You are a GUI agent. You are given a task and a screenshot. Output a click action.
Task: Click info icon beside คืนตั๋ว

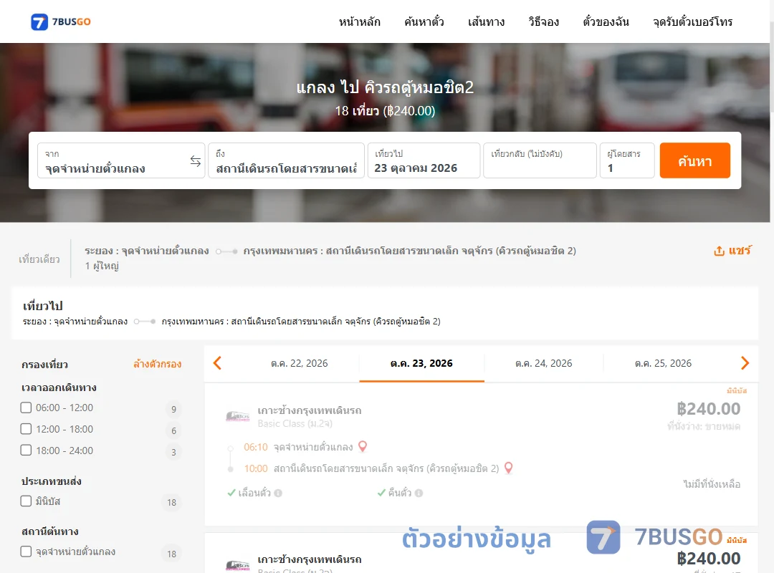[x=419, y=493]
